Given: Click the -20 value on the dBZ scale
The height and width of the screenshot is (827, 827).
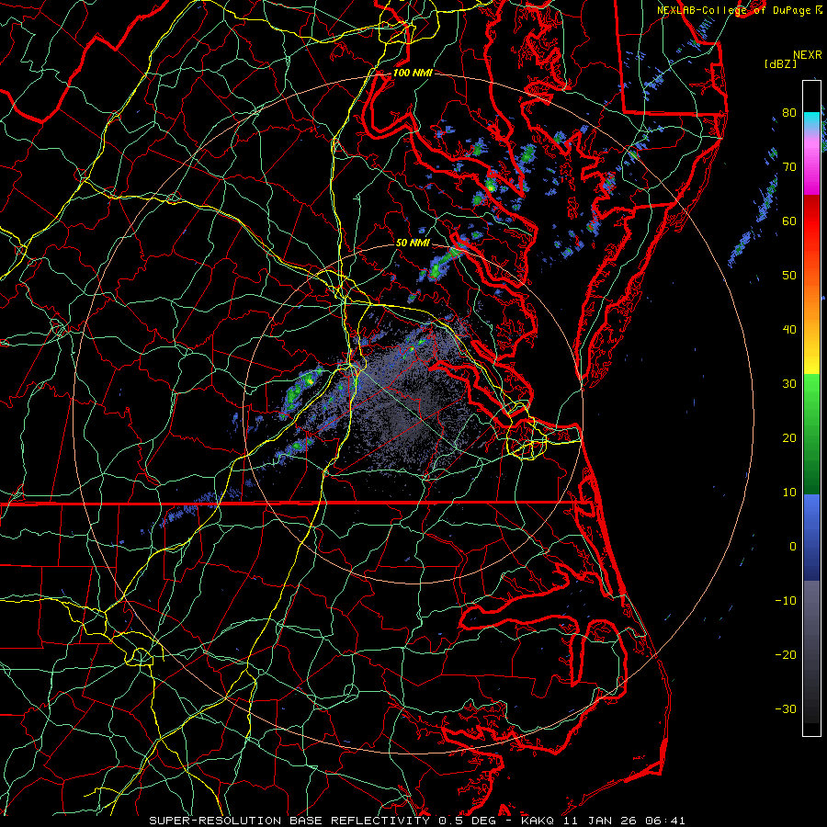Looking at the screenshot, I should tap(786, 655).
